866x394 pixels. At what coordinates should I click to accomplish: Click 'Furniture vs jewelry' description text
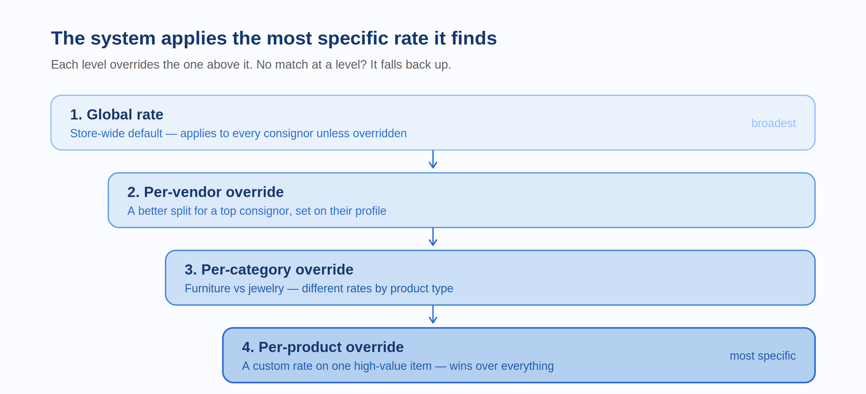(x=234, y=288)
